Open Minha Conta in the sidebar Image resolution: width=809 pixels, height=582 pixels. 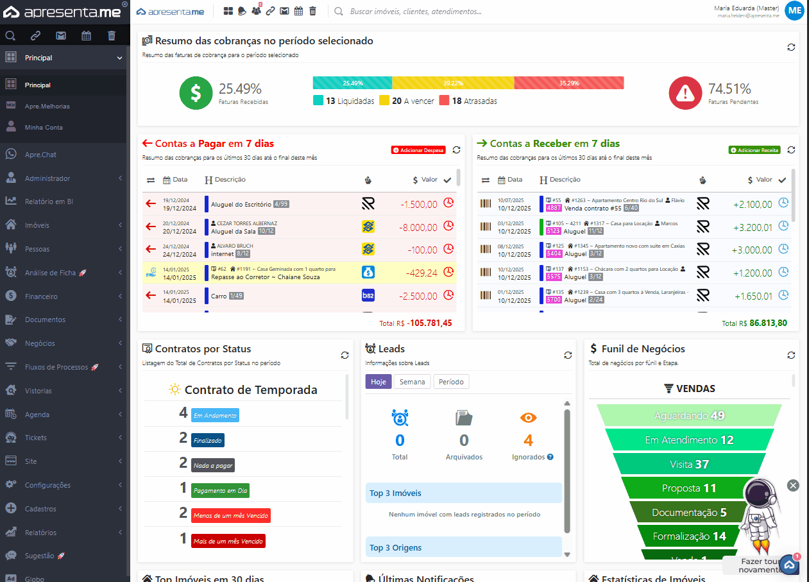coord(44,127)
